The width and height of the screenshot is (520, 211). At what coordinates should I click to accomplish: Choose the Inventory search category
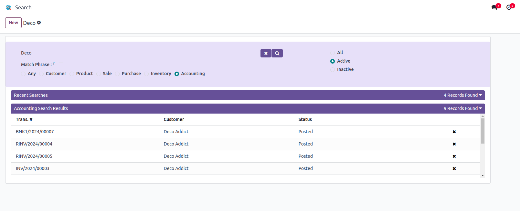click(146, 74)
